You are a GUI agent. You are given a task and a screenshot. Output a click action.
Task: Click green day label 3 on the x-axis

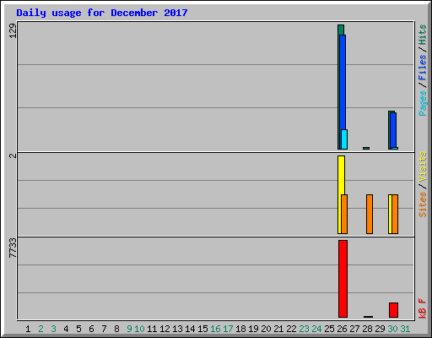tap(53, 329)
